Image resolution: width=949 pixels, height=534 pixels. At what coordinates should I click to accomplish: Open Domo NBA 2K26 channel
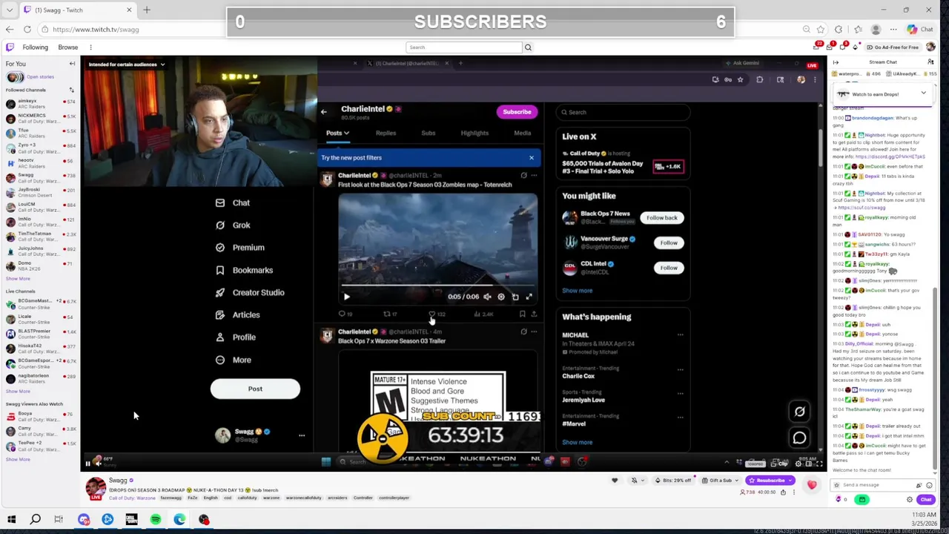tap(41, 266)
